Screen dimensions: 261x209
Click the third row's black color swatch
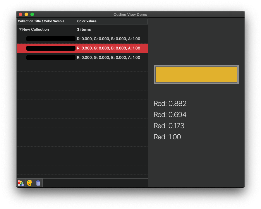click(x=51, y=58)
